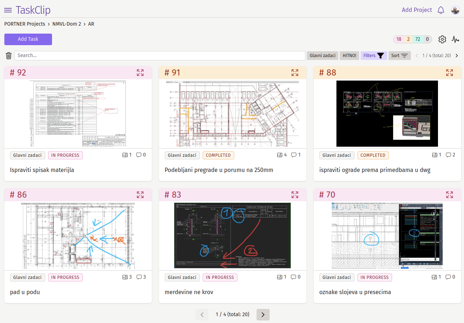Open comments on task #88

pyautogui.click(x=450, y=155)
